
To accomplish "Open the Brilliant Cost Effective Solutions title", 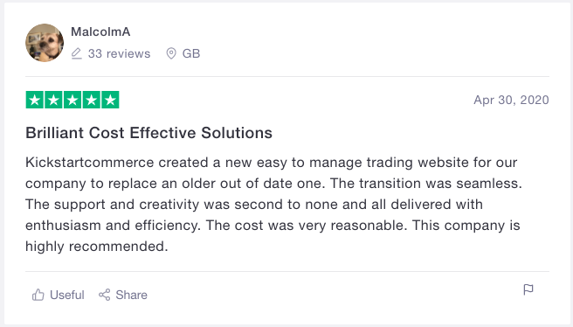I will click(x=148, y=133).
